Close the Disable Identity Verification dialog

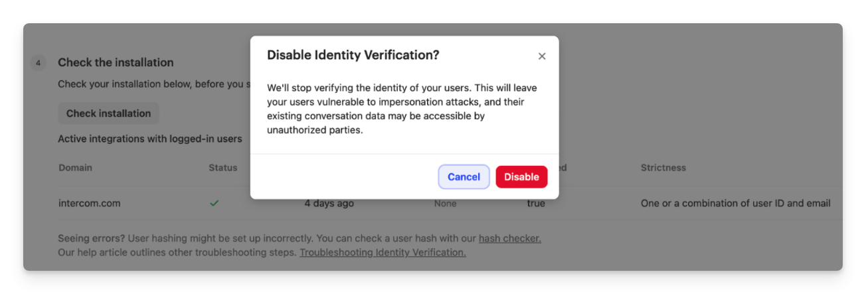pyautogui.click(x=542, y=56)
